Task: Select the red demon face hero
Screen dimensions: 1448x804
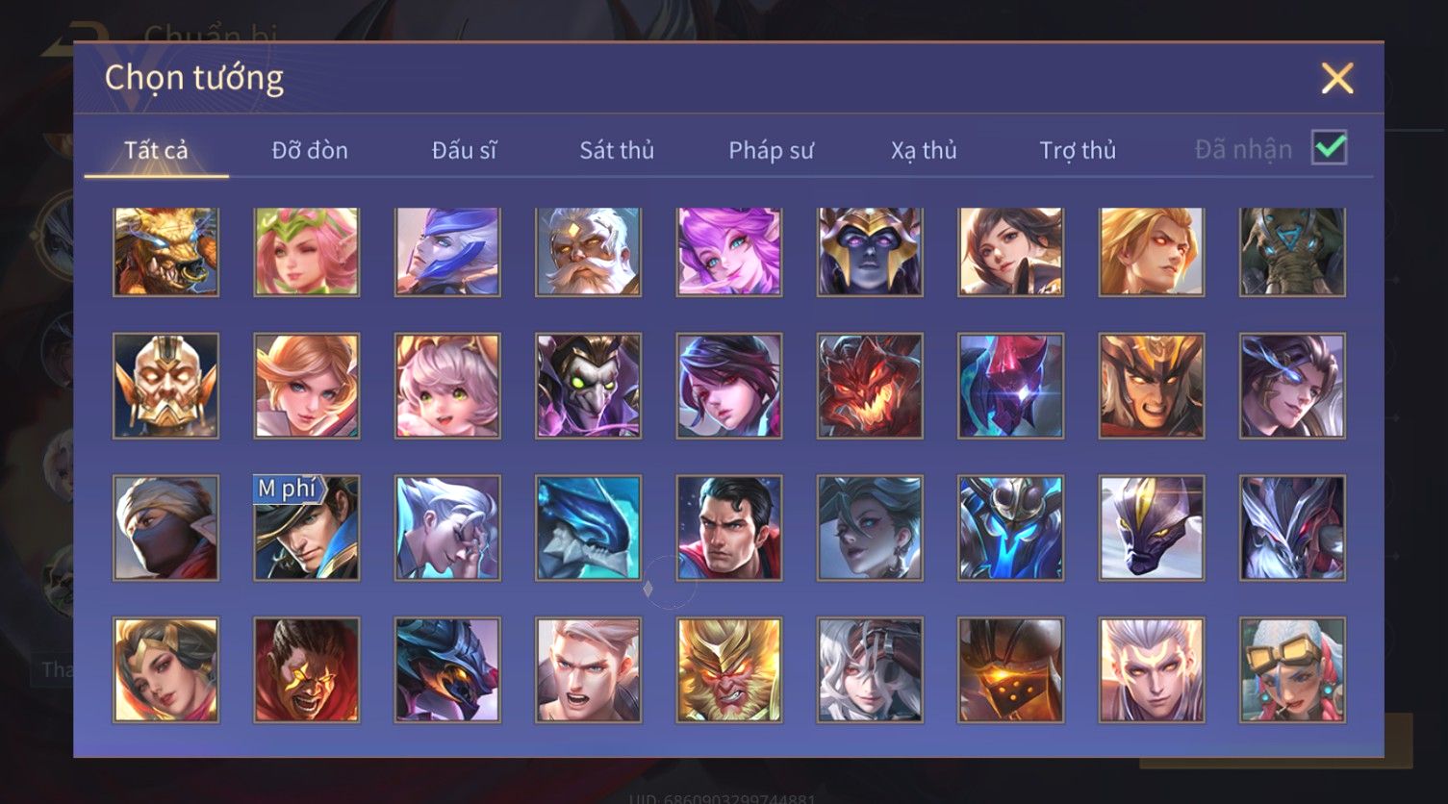Action: click(x=870, y=386)
